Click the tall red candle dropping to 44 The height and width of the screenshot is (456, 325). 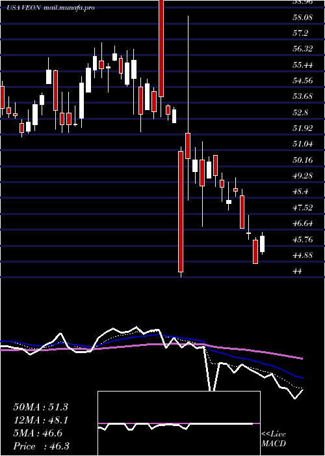tap(181, 212)
